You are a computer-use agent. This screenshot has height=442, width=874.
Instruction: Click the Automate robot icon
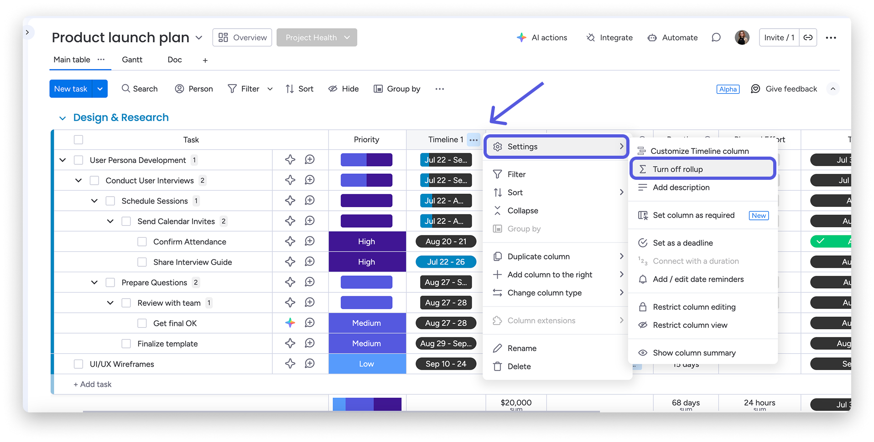[x=652, y=38]
